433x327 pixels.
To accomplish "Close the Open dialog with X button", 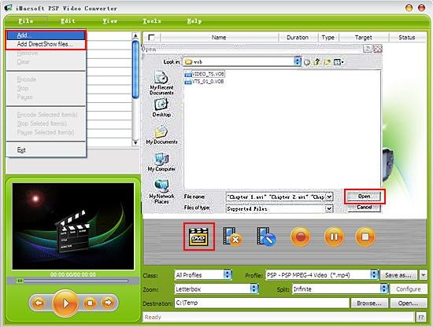I will [377, 49].
